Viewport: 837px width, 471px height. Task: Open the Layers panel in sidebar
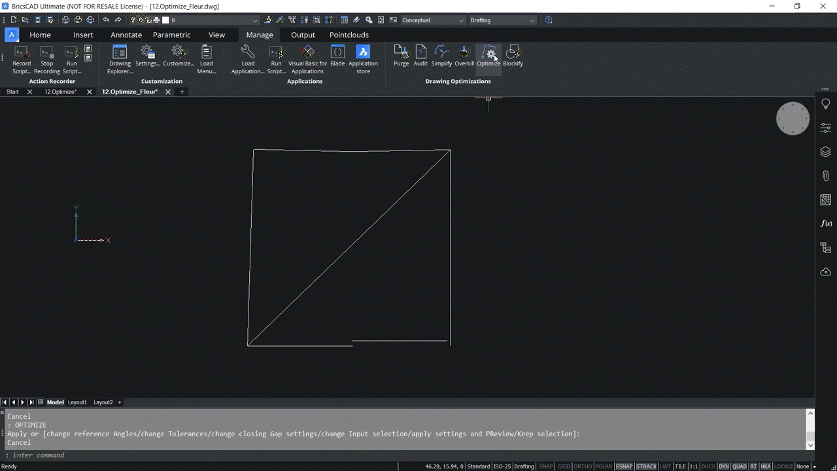tap(826, 152)
